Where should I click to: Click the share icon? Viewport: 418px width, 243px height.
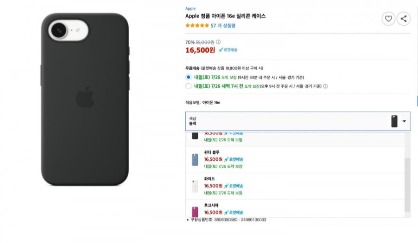pyautogui.click(x=403, y=19)
